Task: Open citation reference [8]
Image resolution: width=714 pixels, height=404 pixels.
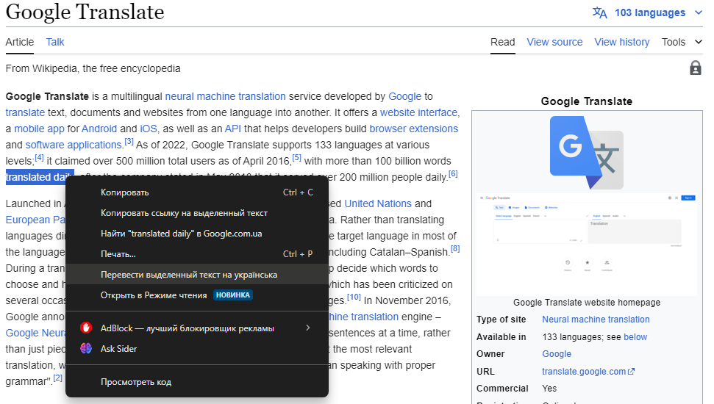Action: tap(455, 248)
